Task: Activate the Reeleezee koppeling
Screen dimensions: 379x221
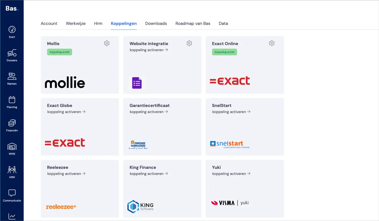Action: [x=66, y=173]
